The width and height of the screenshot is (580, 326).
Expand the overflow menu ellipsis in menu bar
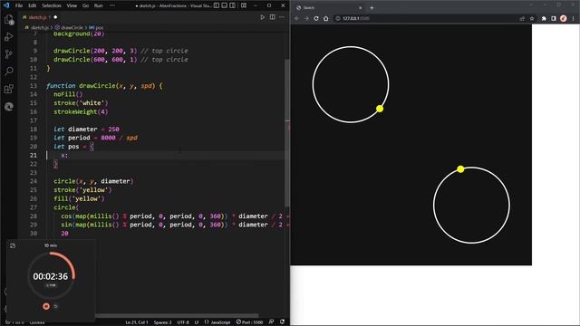coord(112,5)
